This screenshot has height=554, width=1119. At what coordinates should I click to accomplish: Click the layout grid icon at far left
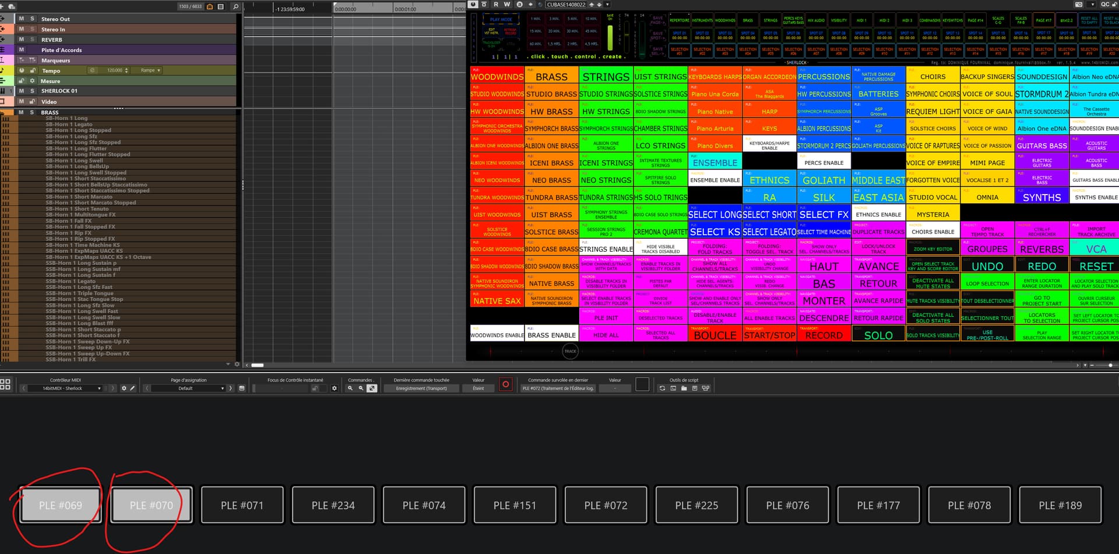5,384
